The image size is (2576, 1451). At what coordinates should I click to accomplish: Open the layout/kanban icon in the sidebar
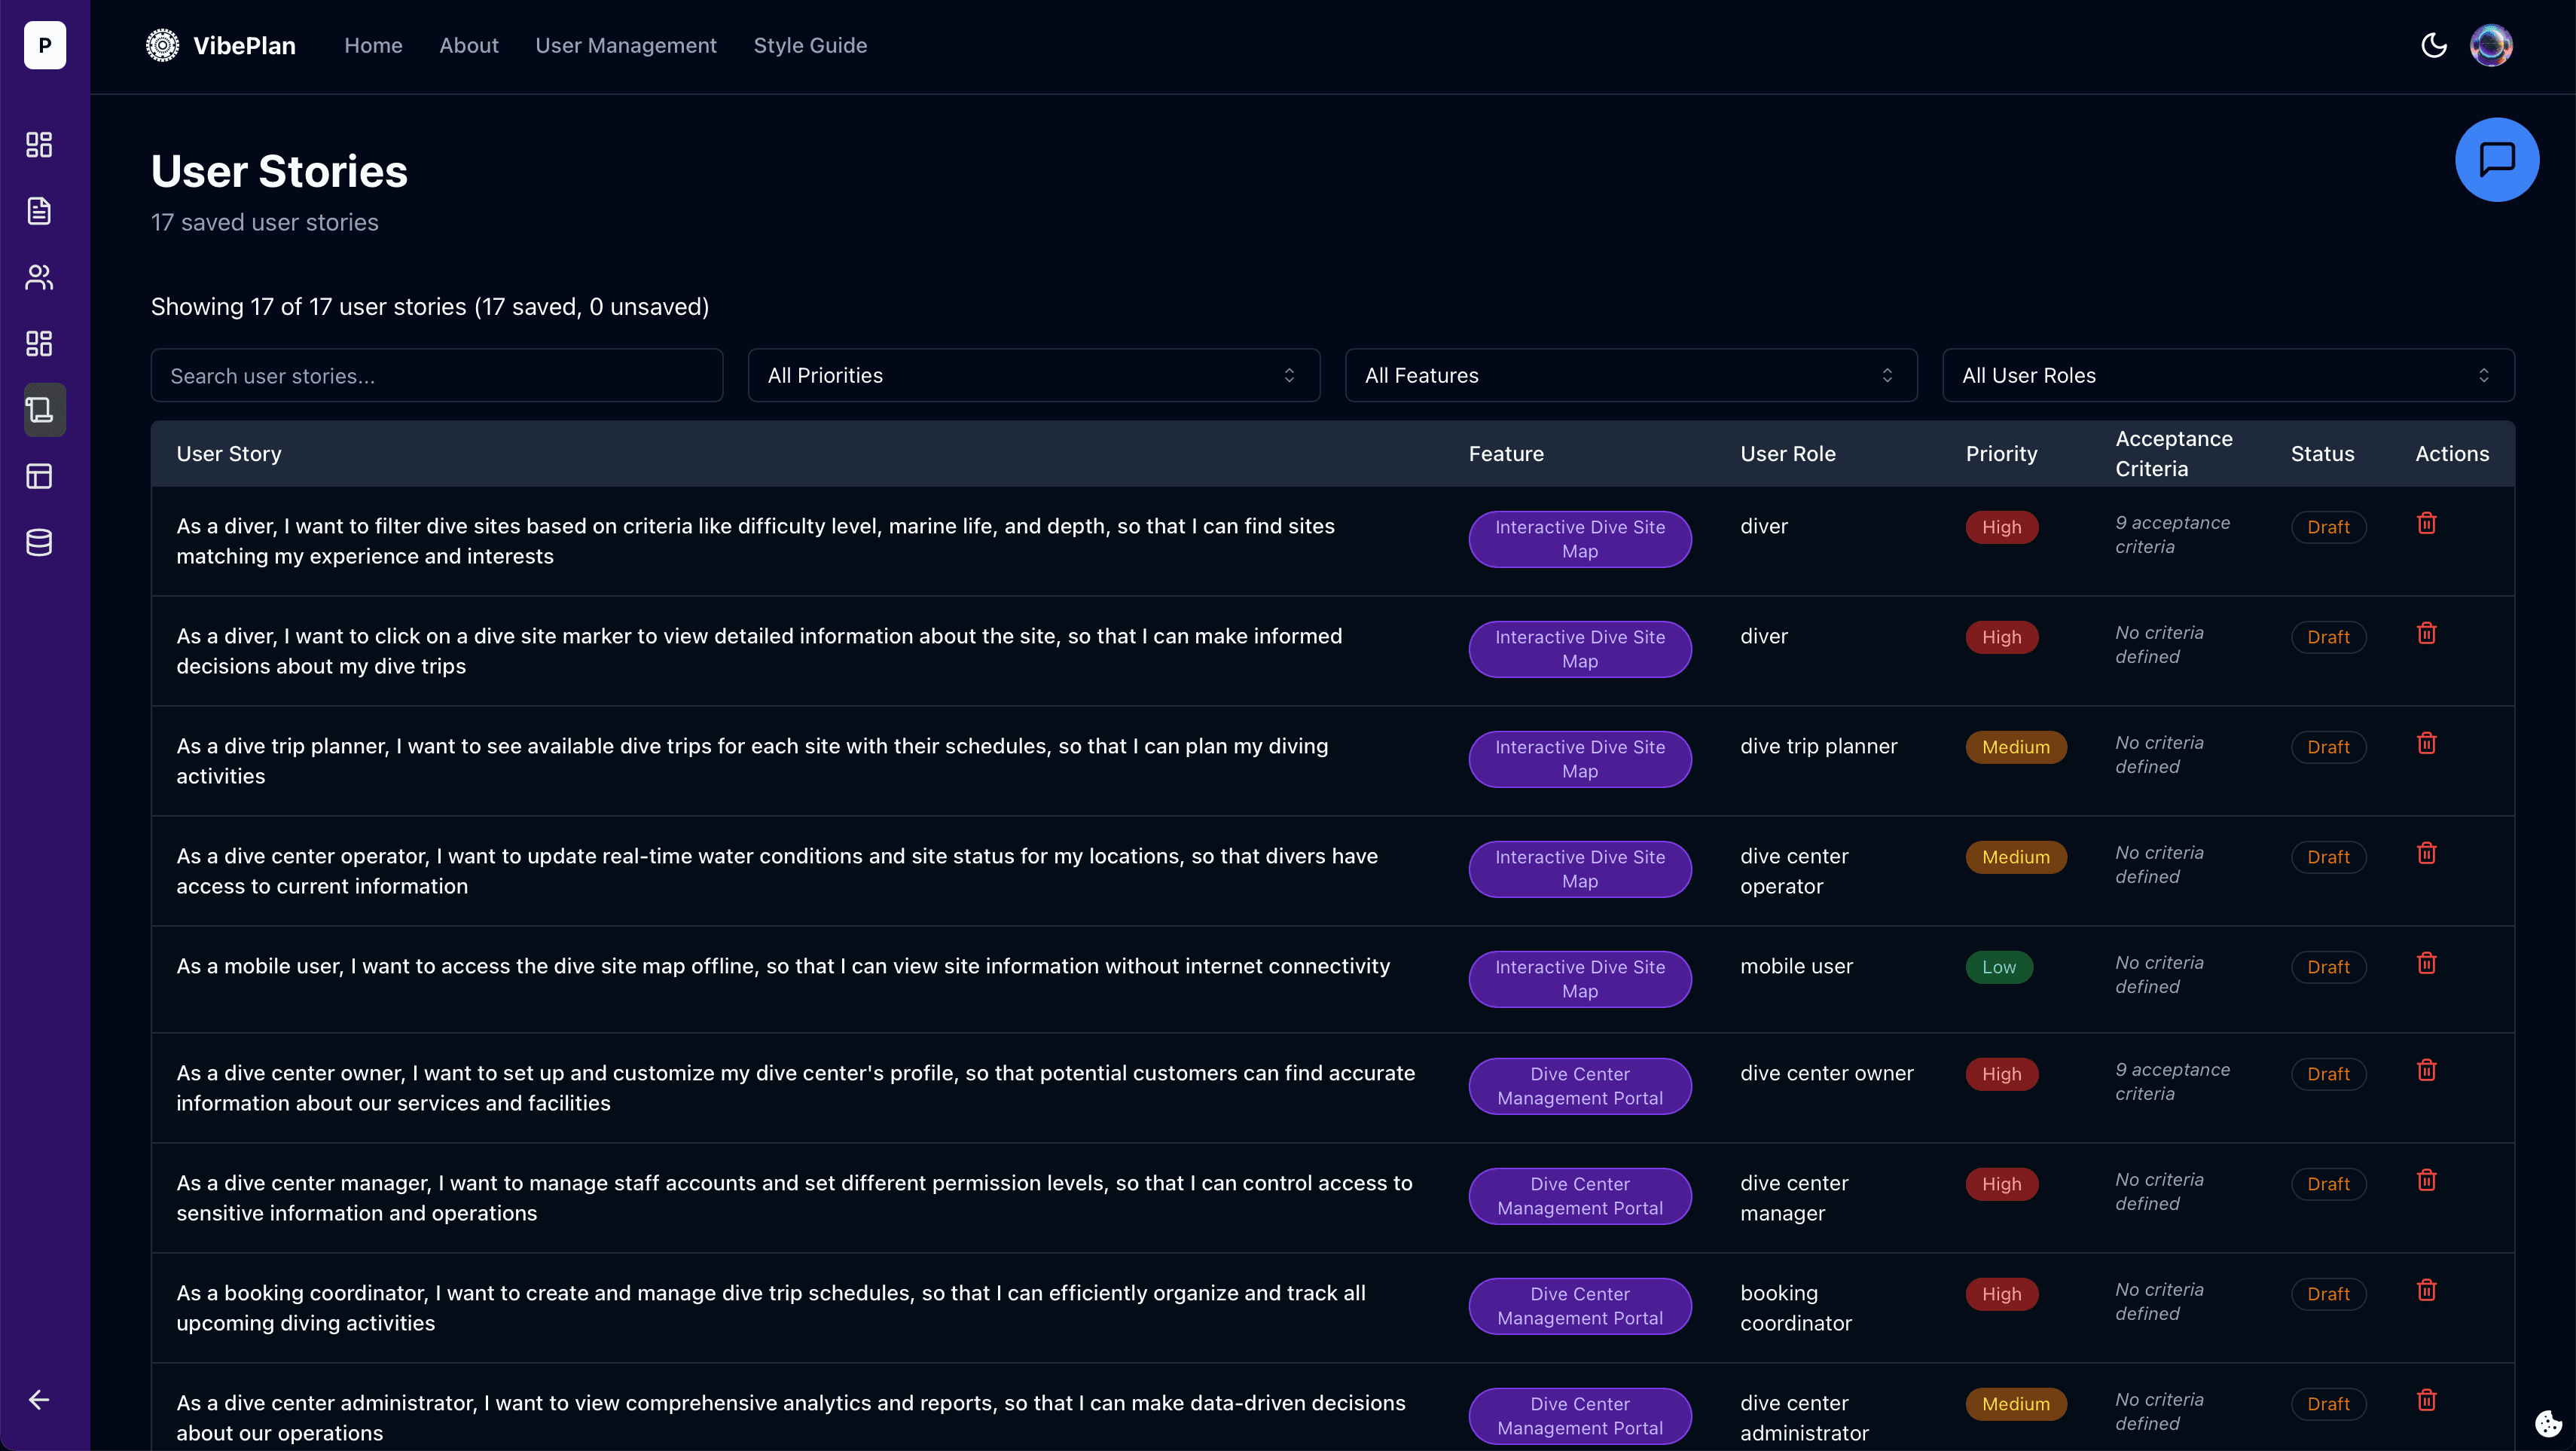[39, 476]
